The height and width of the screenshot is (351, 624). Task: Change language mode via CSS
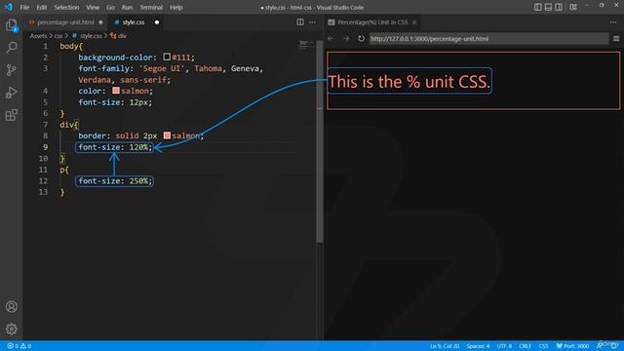(543, 346)
